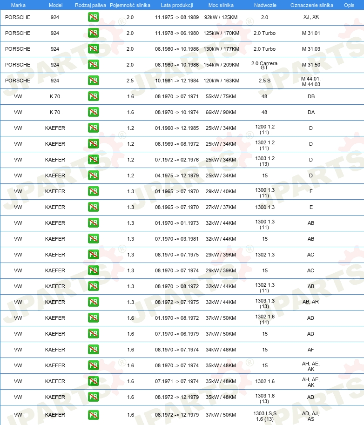Screen dimensions: 364x425
Task: Click the fuel icon in the 01.1965 -> 07.1970 row
Action: click(93, 191)
